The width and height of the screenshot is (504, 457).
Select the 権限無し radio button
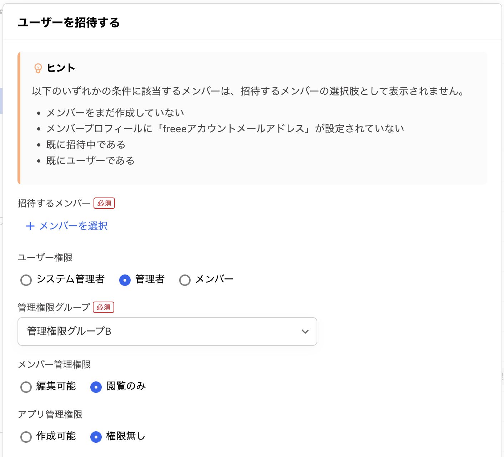[96, 437]
